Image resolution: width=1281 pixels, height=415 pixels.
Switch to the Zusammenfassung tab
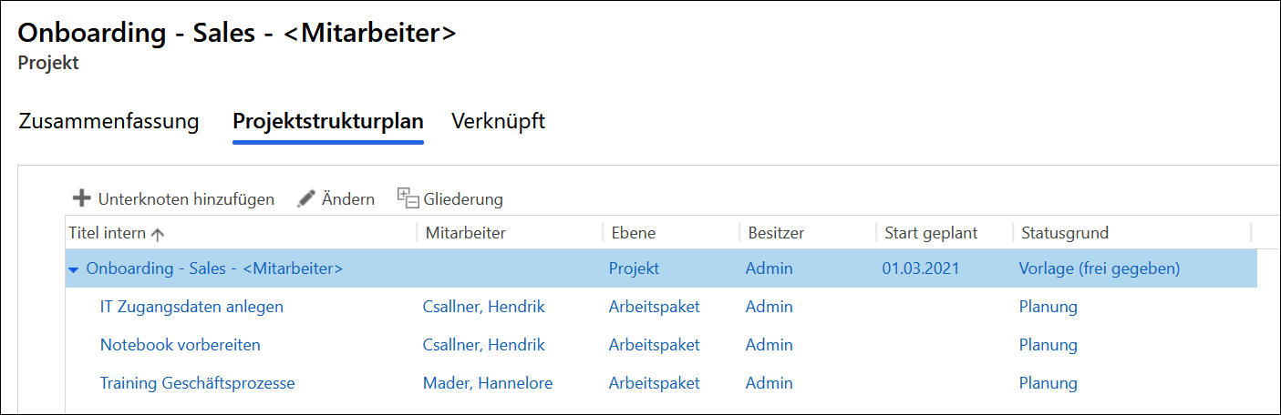point(108,121)
